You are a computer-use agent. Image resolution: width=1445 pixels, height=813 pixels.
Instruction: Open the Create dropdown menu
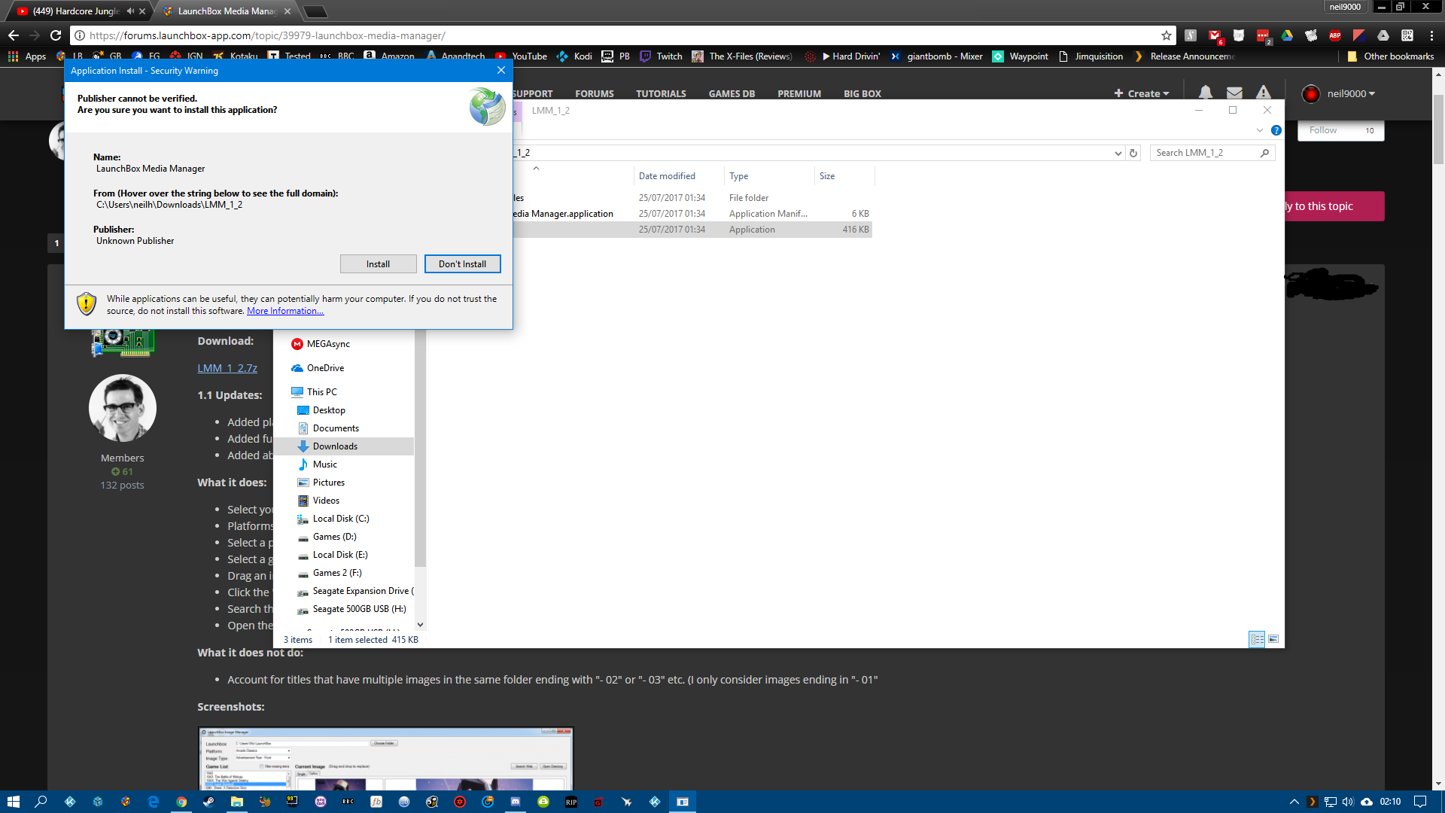(x=1142, y=93)
